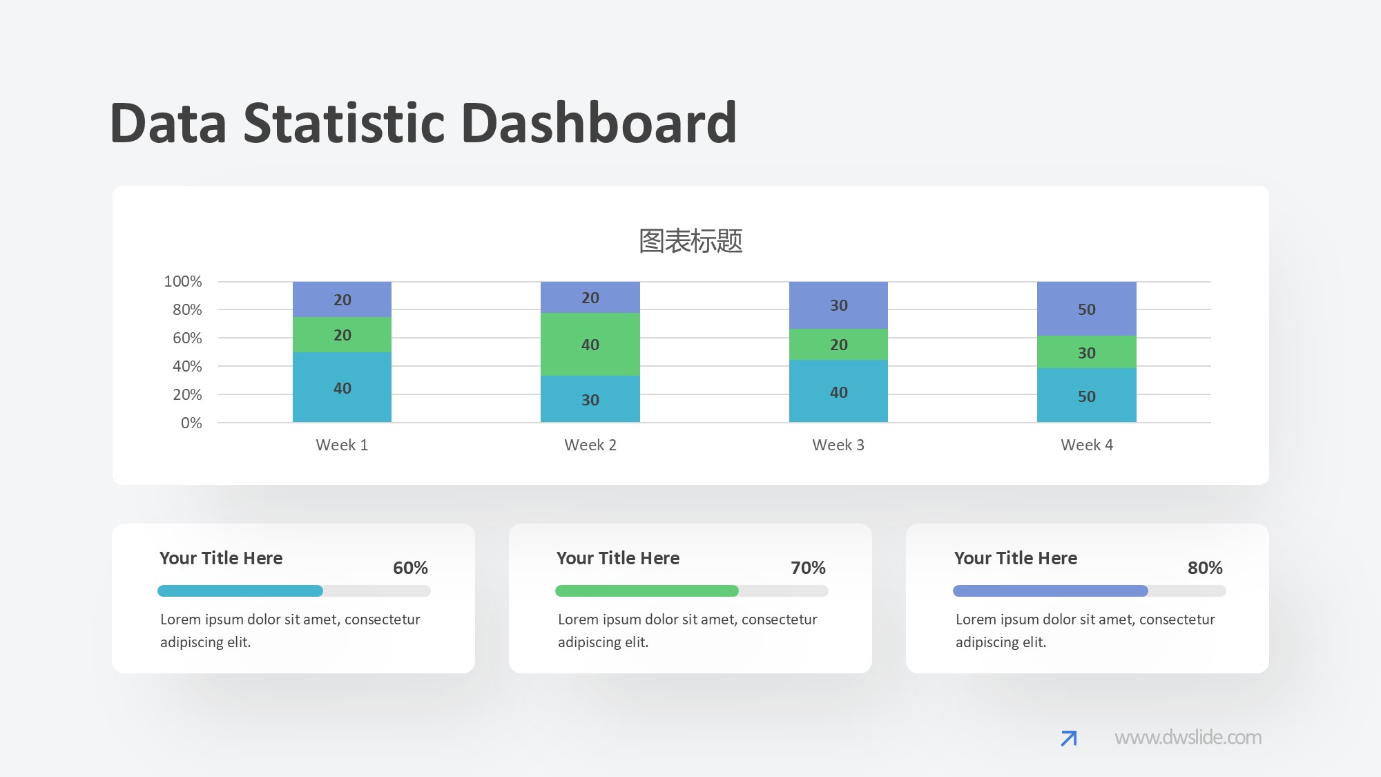Viewport: 1381px width, 777px height.
Task: Select the Data Statistic Dashboard heading
Action: point(423,122)
